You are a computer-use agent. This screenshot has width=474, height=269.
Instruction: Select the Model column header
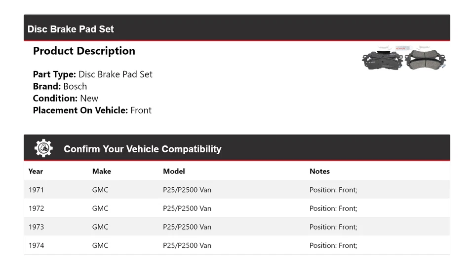click(x=174, y=171)
